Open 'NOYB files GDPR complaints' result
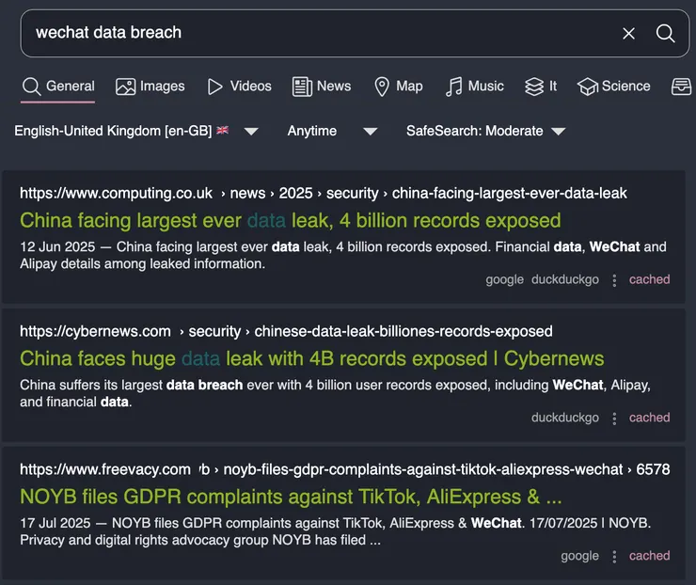The width and height of the screenshot is (696, 585). click(291, 497)
